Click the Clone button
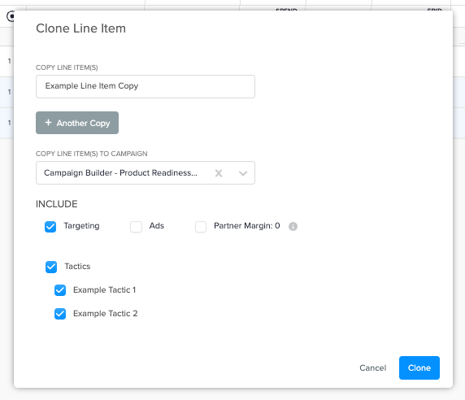The image size is (465, 400). click(419, 367)
